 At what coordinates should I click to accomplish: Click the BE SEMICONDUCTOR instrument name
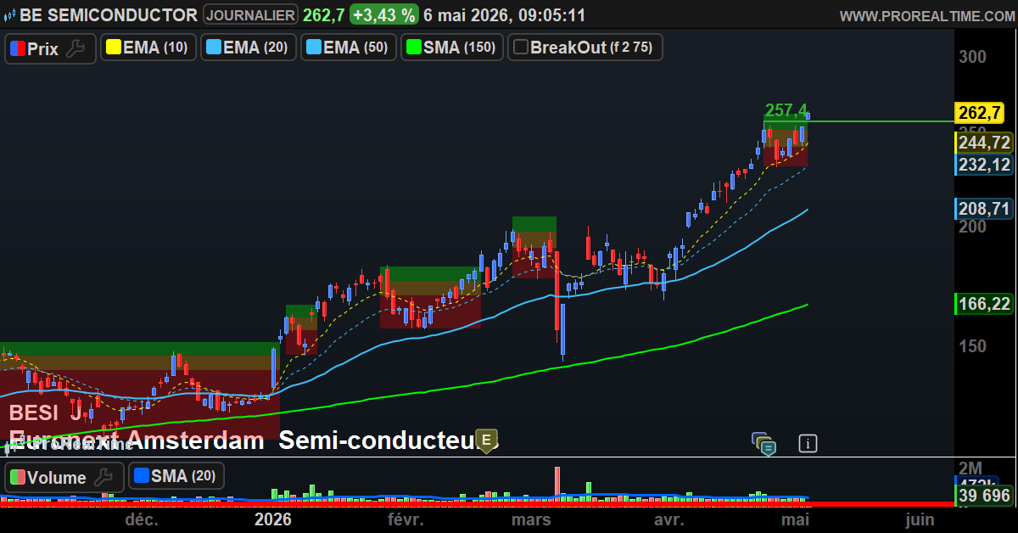(x=109, y=15)
